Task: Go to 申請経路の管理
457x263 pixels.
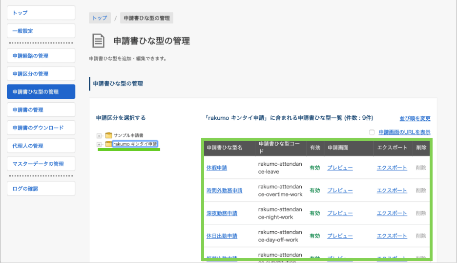Action: point(41,56)
